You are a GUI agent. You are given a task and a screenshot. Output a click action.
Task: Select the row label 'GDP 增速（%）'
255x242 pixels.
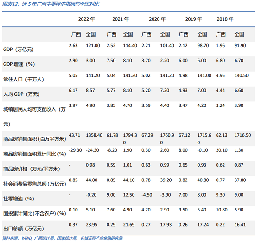19,64
